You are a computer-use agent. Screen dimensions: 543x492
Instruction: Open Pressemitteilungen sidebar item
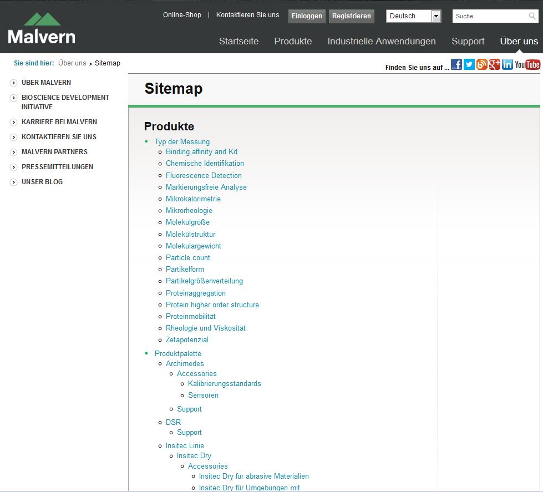point(57,167)
